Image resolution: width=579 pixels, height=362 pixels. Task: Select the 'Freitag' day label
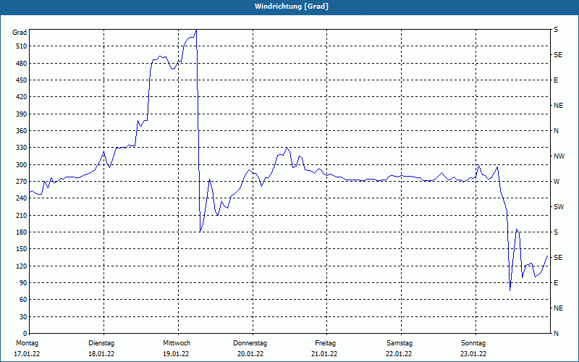pos(325,343)
